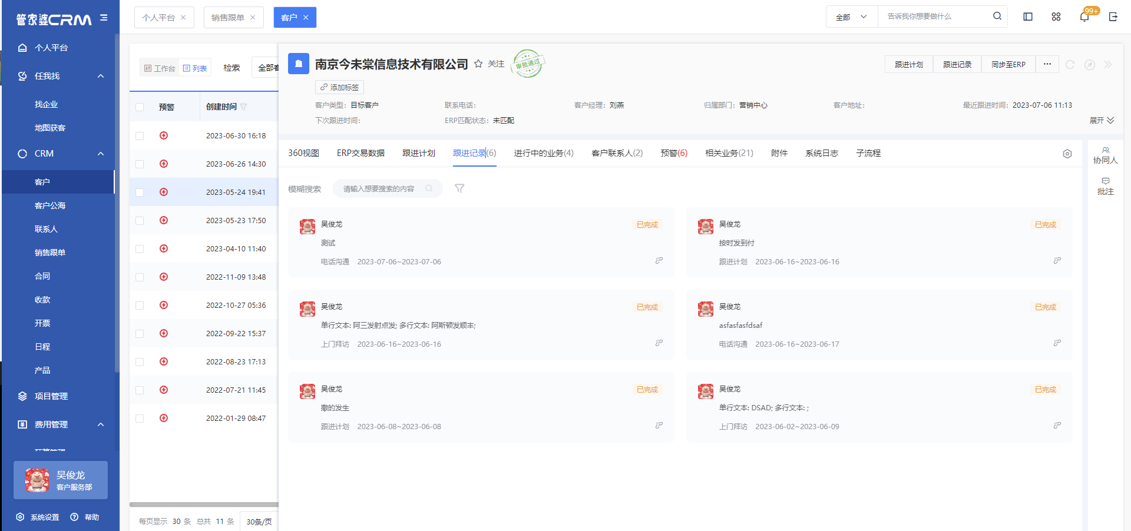Open 批注 annotation icon
1131x531 pixels.
[1106, 187]
